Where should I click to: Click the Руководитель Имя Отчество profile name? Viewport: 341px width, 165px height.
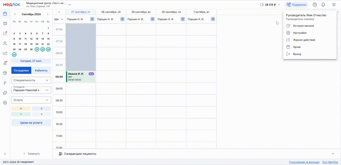pos(306,15)
